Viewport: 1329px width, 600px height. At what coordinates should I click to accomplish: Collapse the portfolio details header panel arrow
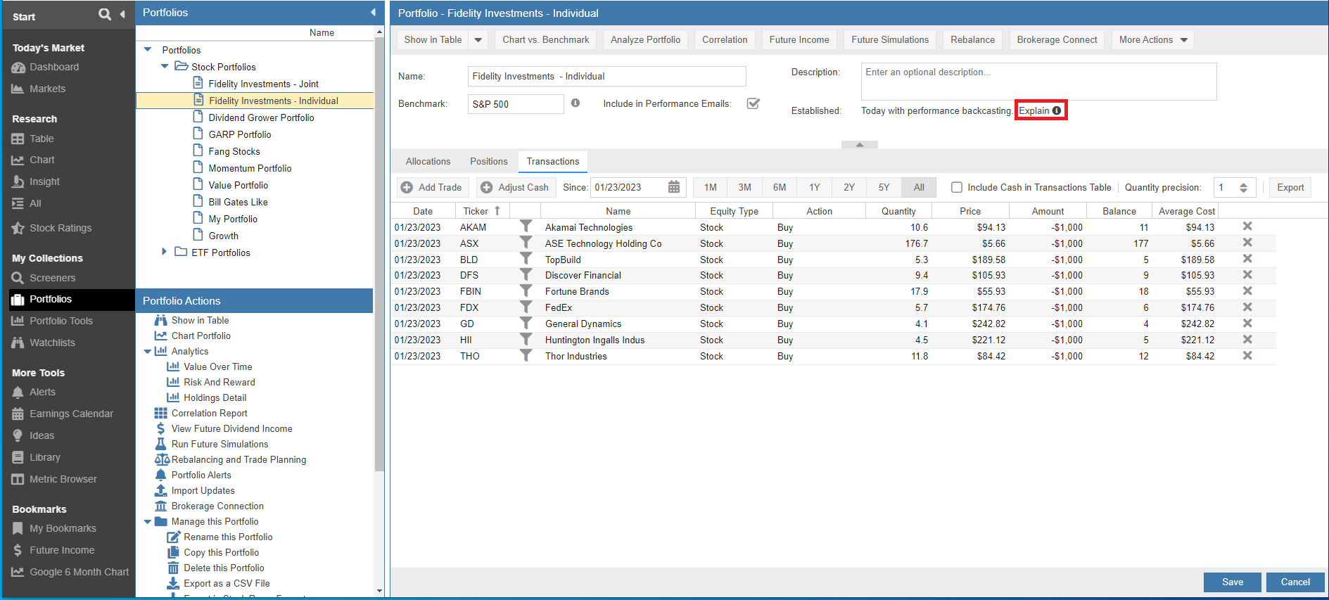click(x=860, y=144)
